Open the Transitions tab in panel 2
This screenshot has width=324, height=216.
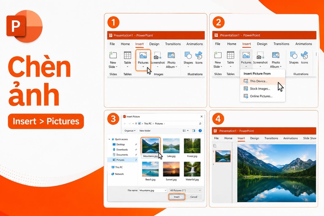pos(281,44)
